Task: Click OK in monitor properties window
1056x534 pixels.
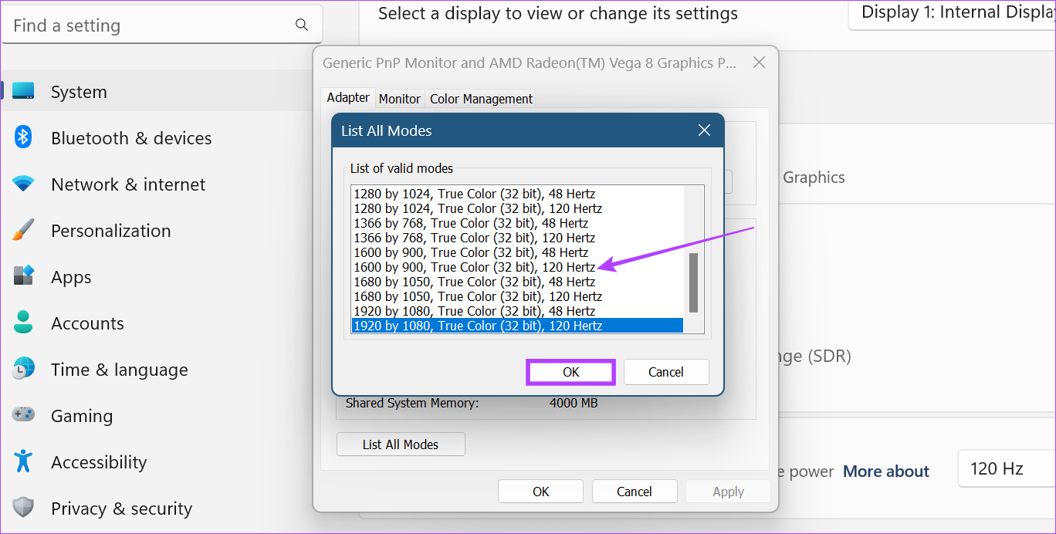Action: pyautogui.click(x=540, y=492)
